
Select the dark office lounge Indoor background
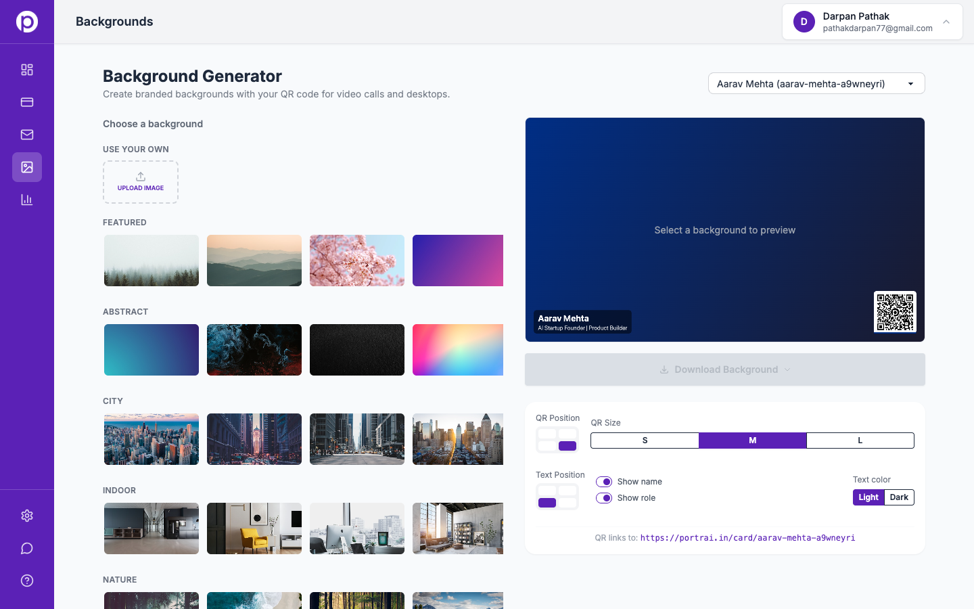pos(152,528)
